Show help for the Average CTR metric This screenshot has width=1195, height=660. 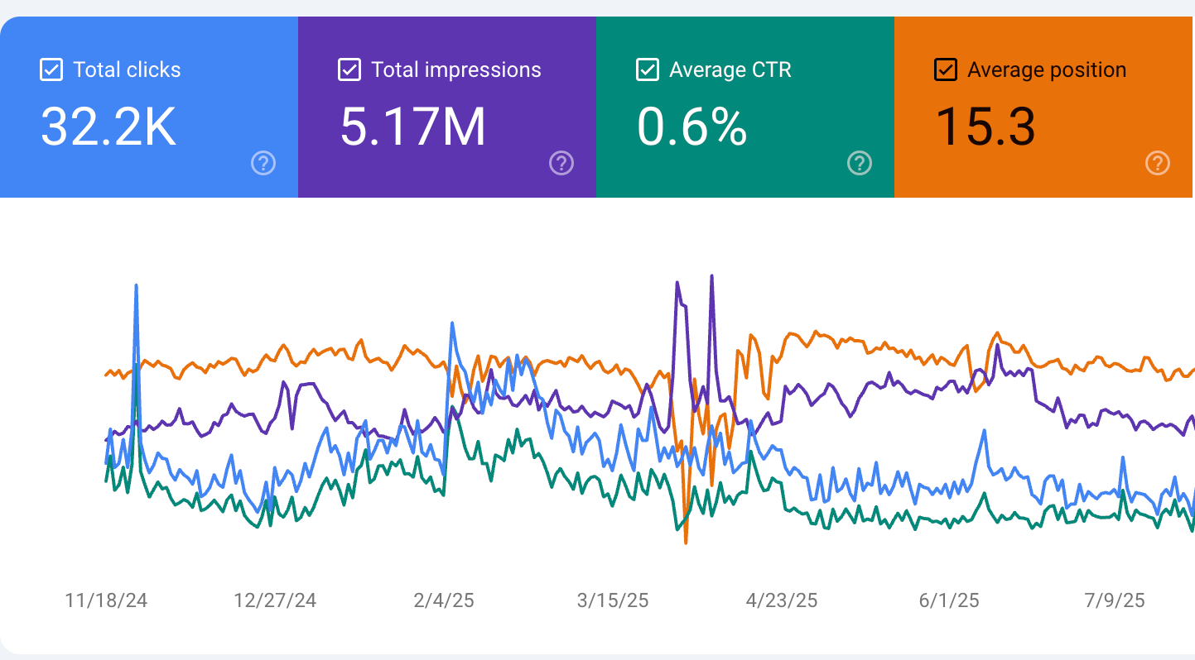click(860, 164)
